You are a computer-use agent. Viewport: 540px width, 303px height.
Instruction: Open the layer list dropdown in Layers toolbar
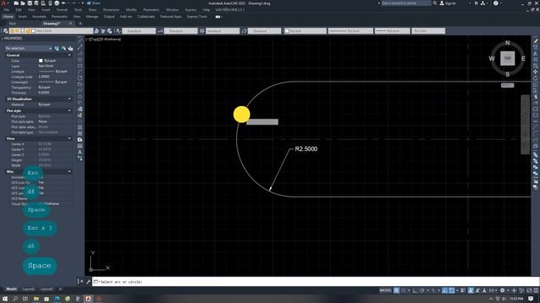[51, 31]
